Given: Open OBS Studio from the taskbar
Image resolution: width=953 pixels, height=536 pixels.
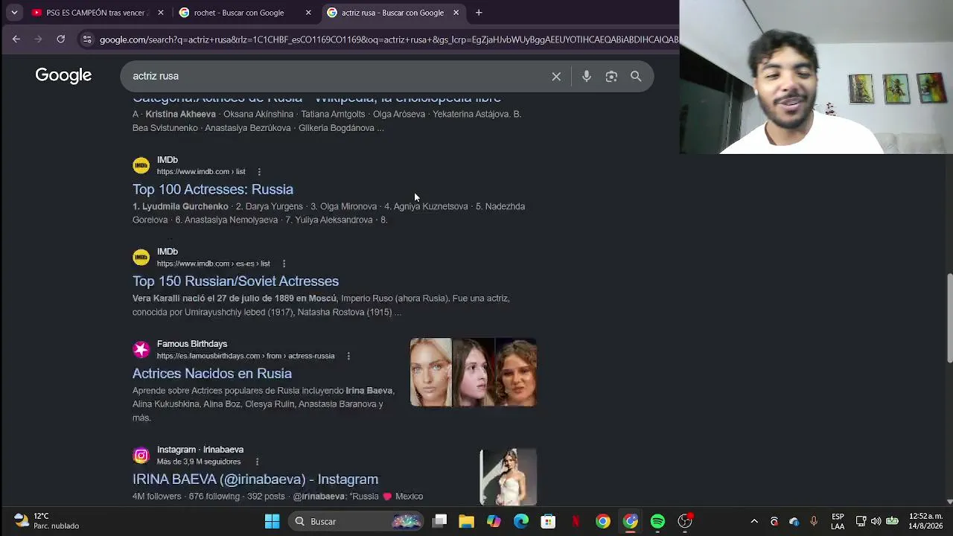Looking at the screenshot, I should click(x=685, y=521).
